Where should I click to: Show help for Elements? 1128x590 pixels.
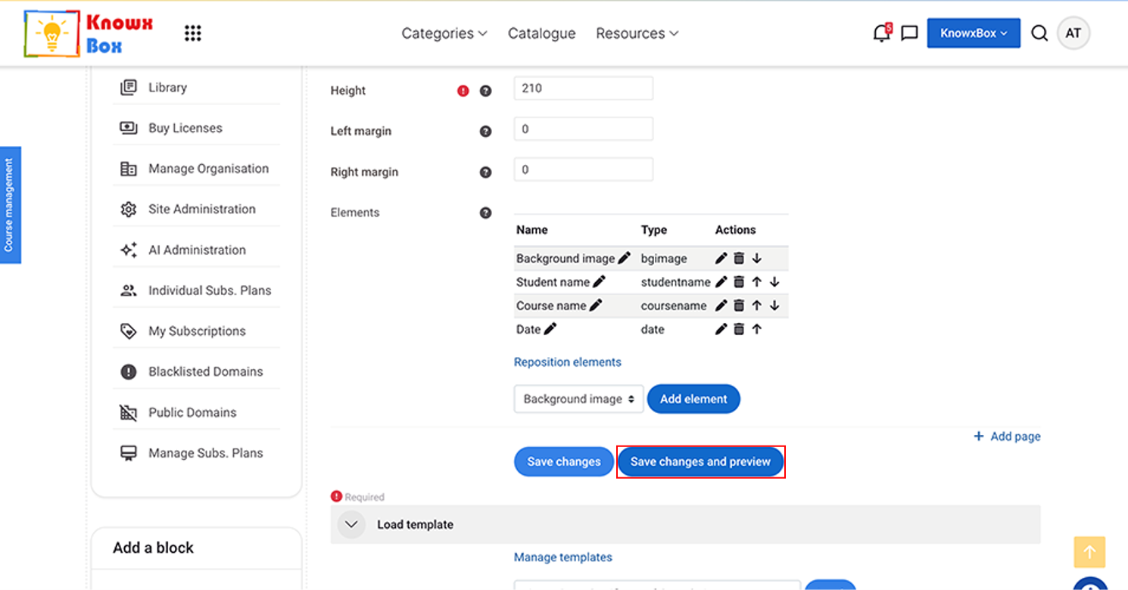pos(485,213)
